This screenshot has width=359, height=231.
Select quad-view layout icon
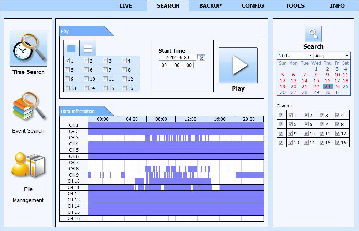(x=88, y=48)
